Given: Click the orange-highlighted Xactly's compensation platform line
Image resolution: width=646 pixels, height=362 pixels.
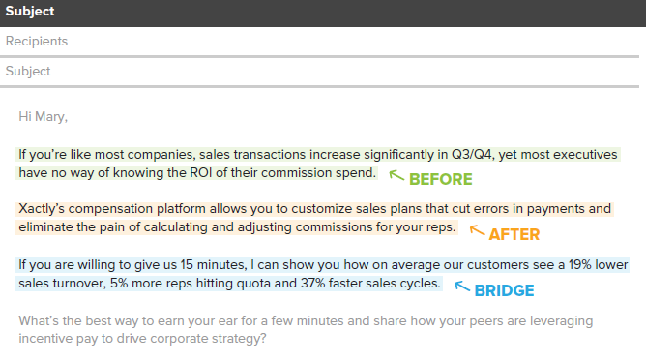Looking at the screenshot, I should [x=314, y=209].
